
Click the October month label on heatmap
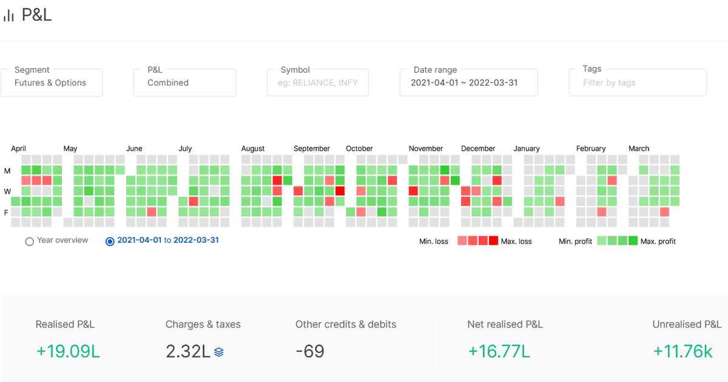click(x=359, y=149)
